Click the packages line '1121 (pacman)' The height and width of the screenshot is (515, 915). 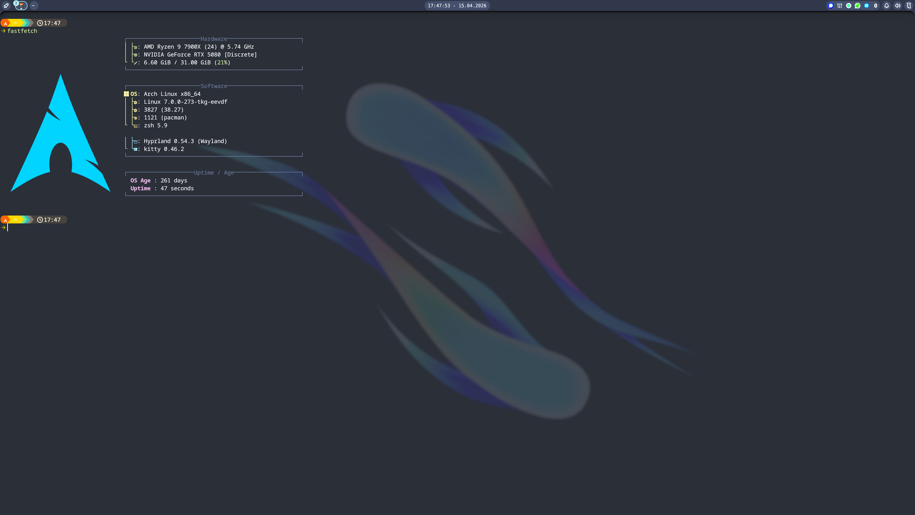pyautogui.click(x=165, y=118)
